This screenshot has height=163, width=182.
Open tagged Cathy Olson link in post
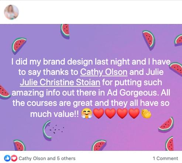pyautogui.click(x=104, y=72)
